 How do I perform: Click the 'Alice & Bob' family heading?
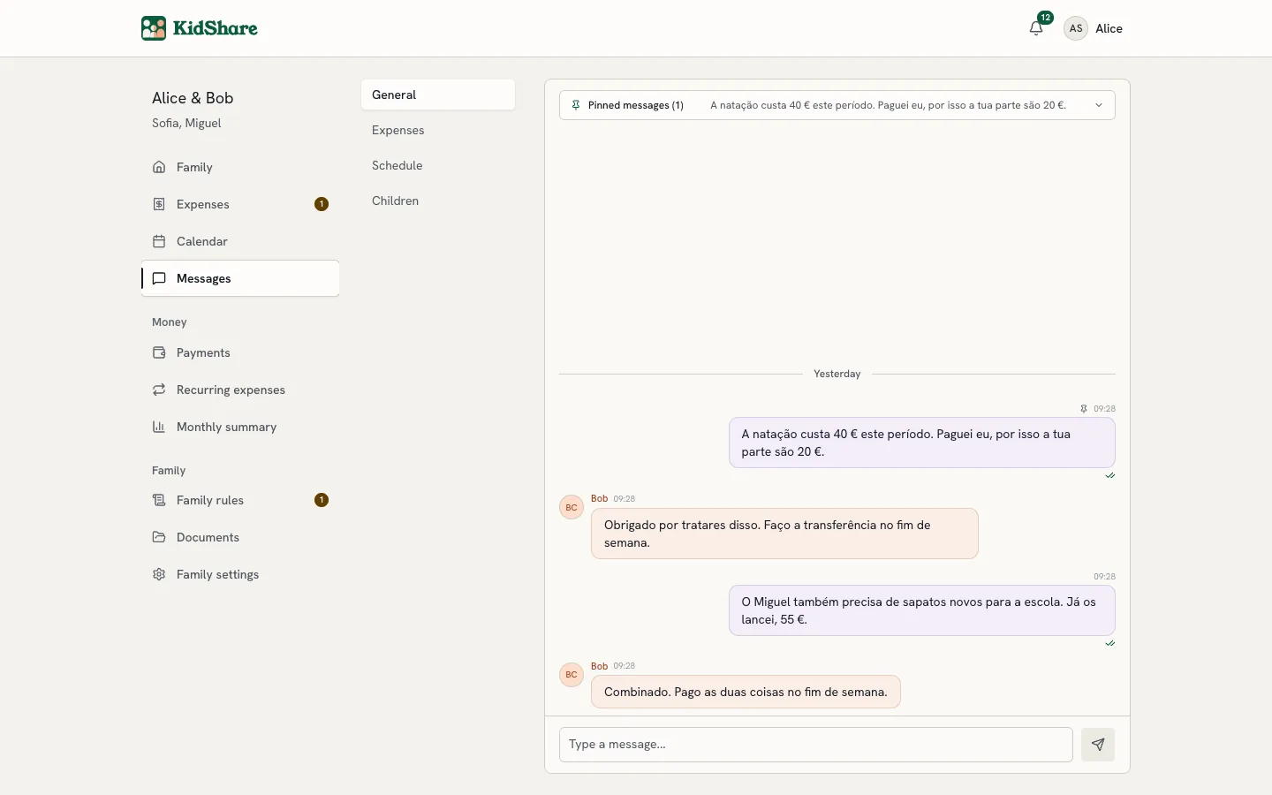coord(193,98)
